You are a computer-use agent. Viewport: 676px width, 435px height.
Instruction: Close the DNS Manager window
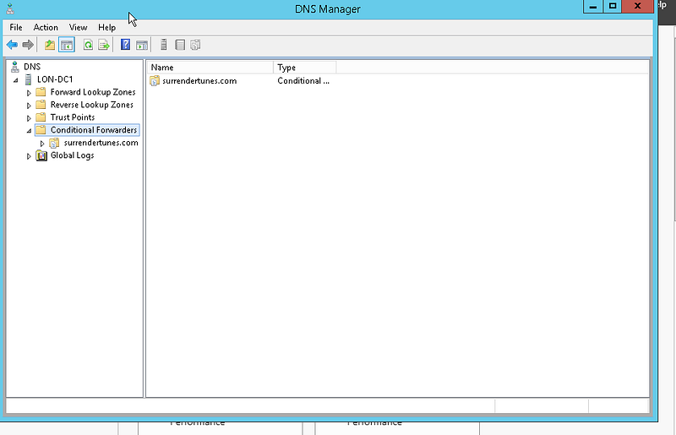pos(638,7)
